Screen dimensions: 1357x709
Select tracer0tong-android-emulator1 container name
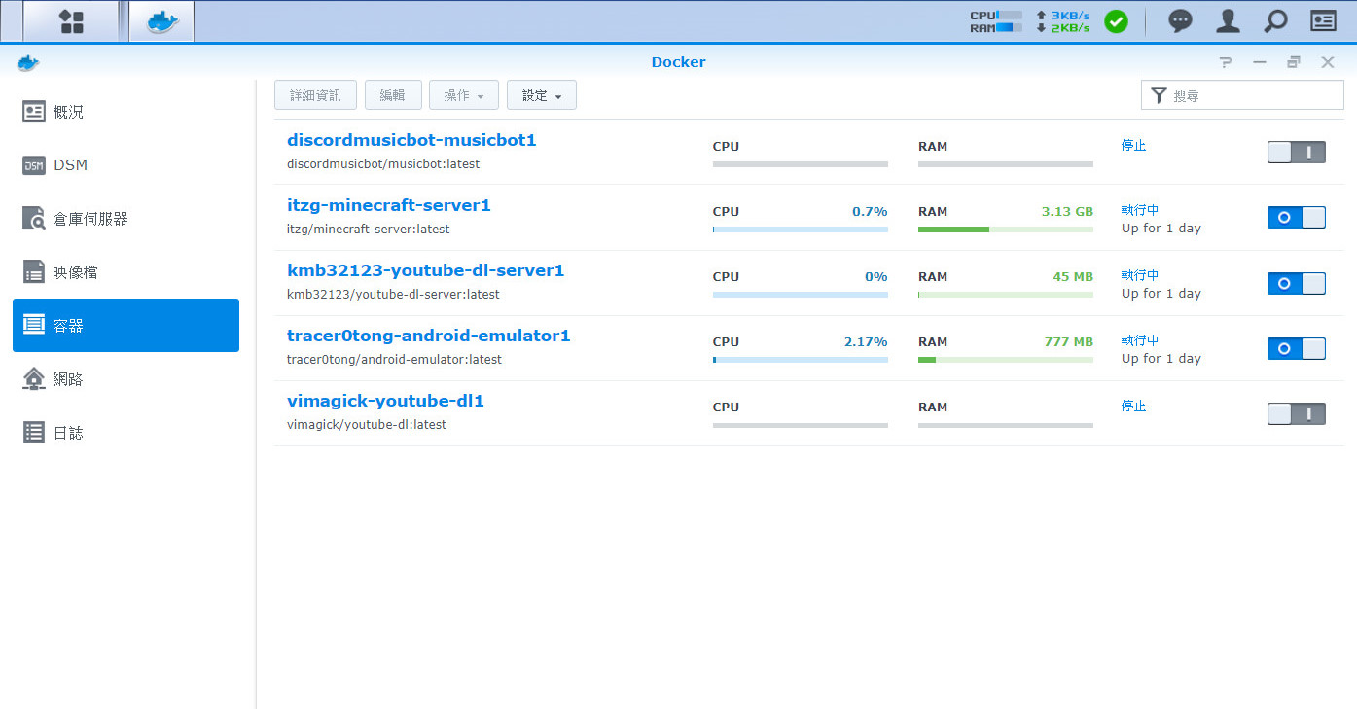click(x=429, y=336)
